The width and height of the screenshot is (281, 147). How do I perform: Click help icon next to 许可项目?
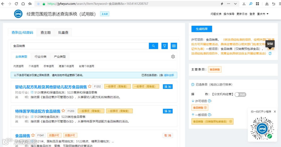point(209,101)
